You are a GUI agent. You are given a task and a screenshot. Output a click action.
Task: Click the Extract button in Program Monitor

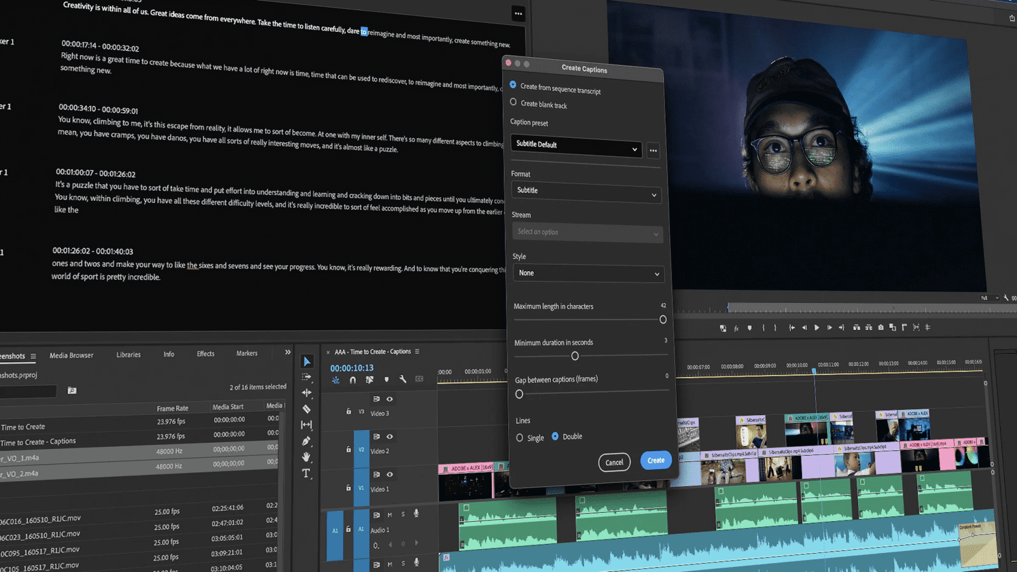(x=868, y=327)
